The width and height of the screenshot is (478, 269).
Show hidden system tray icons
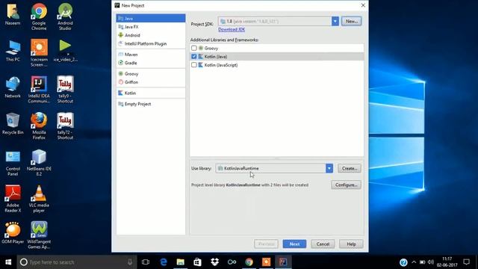pos(414,262)
